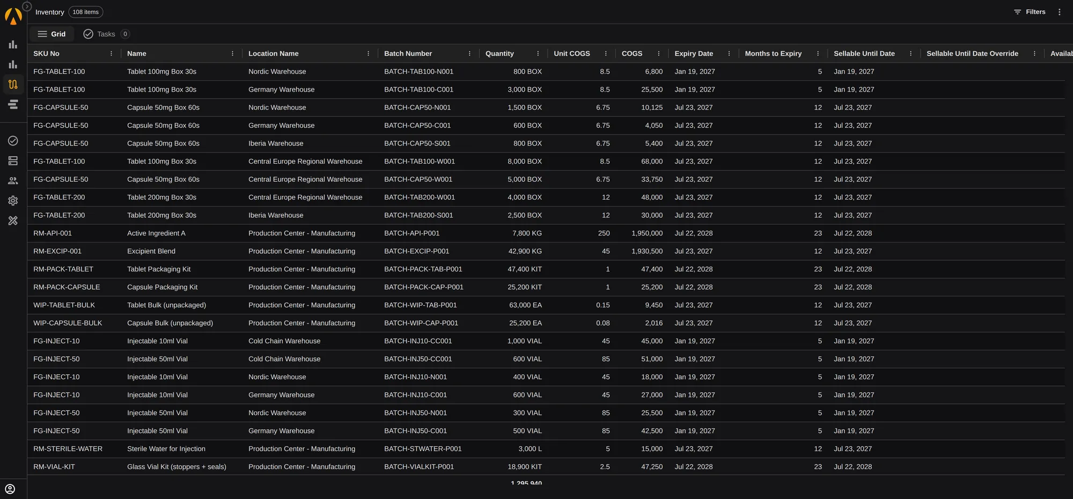Viewport: 1073px width, 499px height.
Task: Open the bar chart icon just above the highlighted route icon
Action: 13,64
